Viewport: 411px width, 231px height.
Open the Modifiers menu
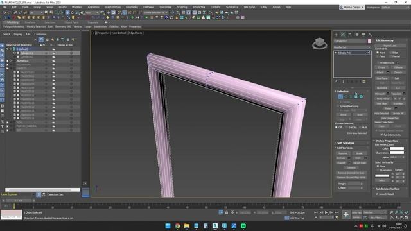point(77,7)
